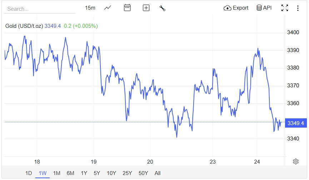
Task: Select the All time range
Action: 158,173
